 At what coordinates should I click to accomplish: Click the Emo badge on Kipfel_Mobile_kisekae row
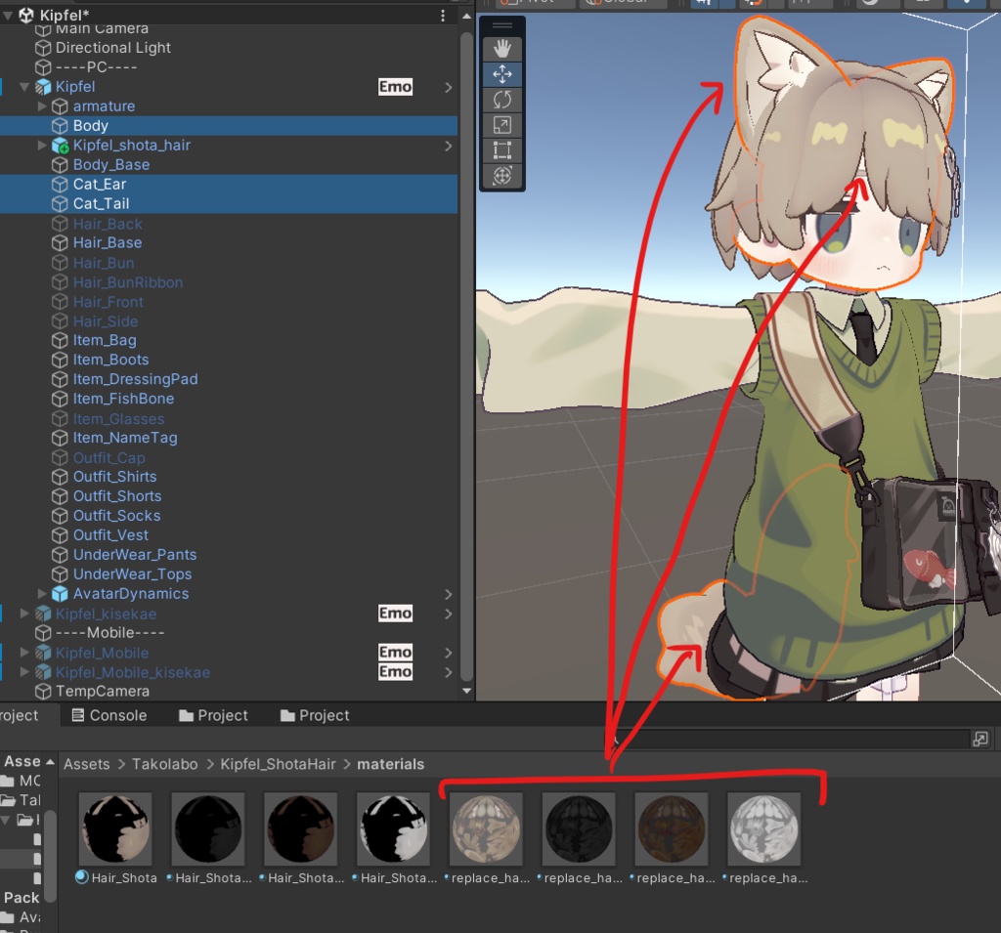coord(395,672)
